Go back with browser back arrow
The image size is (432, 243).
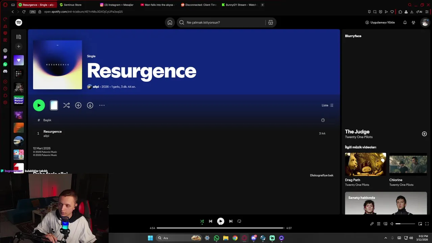tap(12, 11)
